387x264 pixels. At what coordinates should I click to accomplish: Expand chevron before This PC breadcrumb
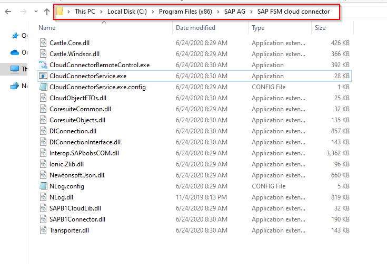click(68, 12)
